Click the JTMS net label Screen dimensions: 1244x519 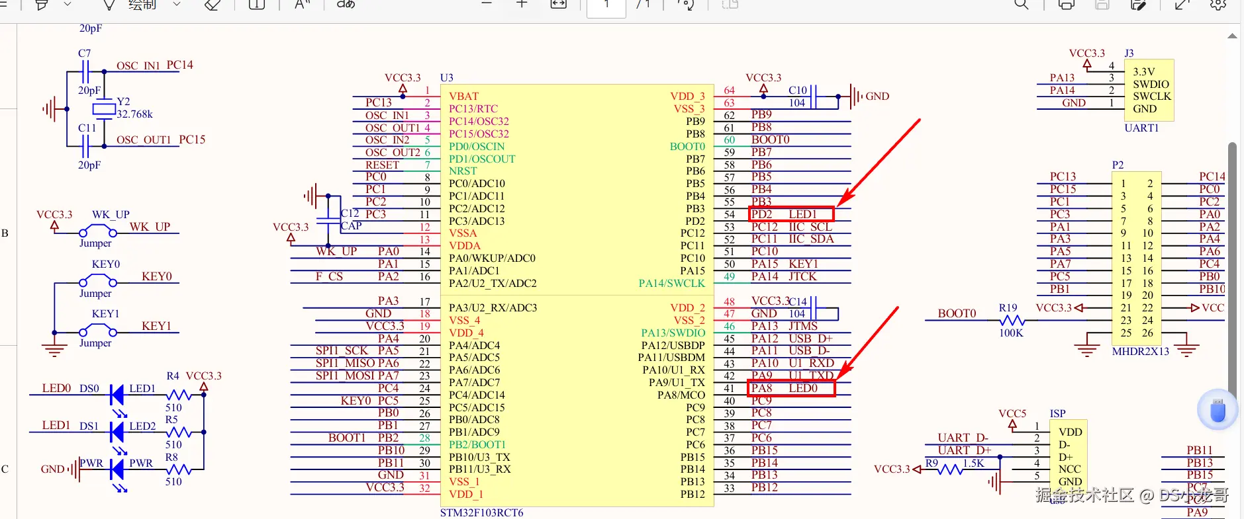coord(803,326)
